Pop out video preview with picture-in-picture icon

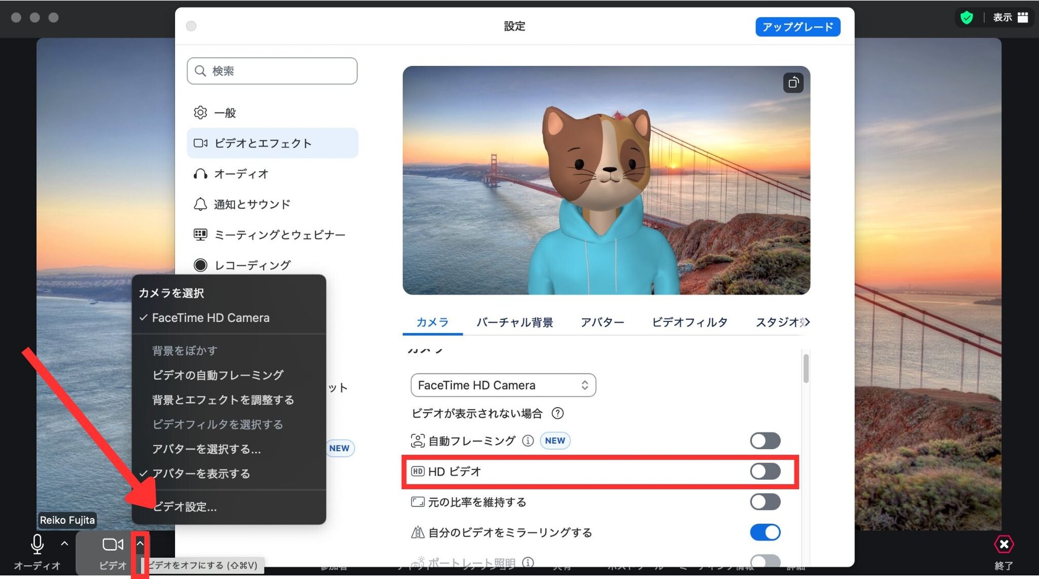coord(793,82)
